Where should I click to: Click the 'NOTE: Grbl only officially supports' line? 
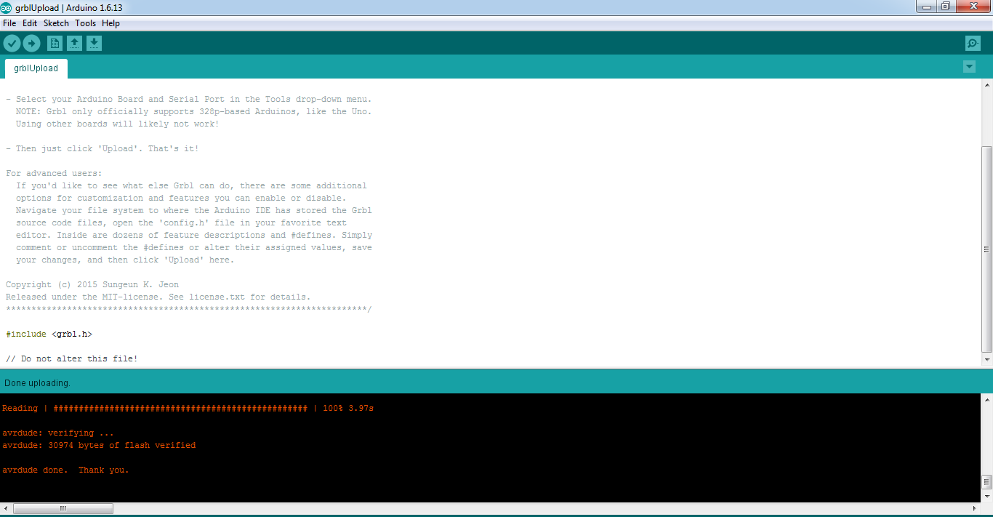coord(194,111)
